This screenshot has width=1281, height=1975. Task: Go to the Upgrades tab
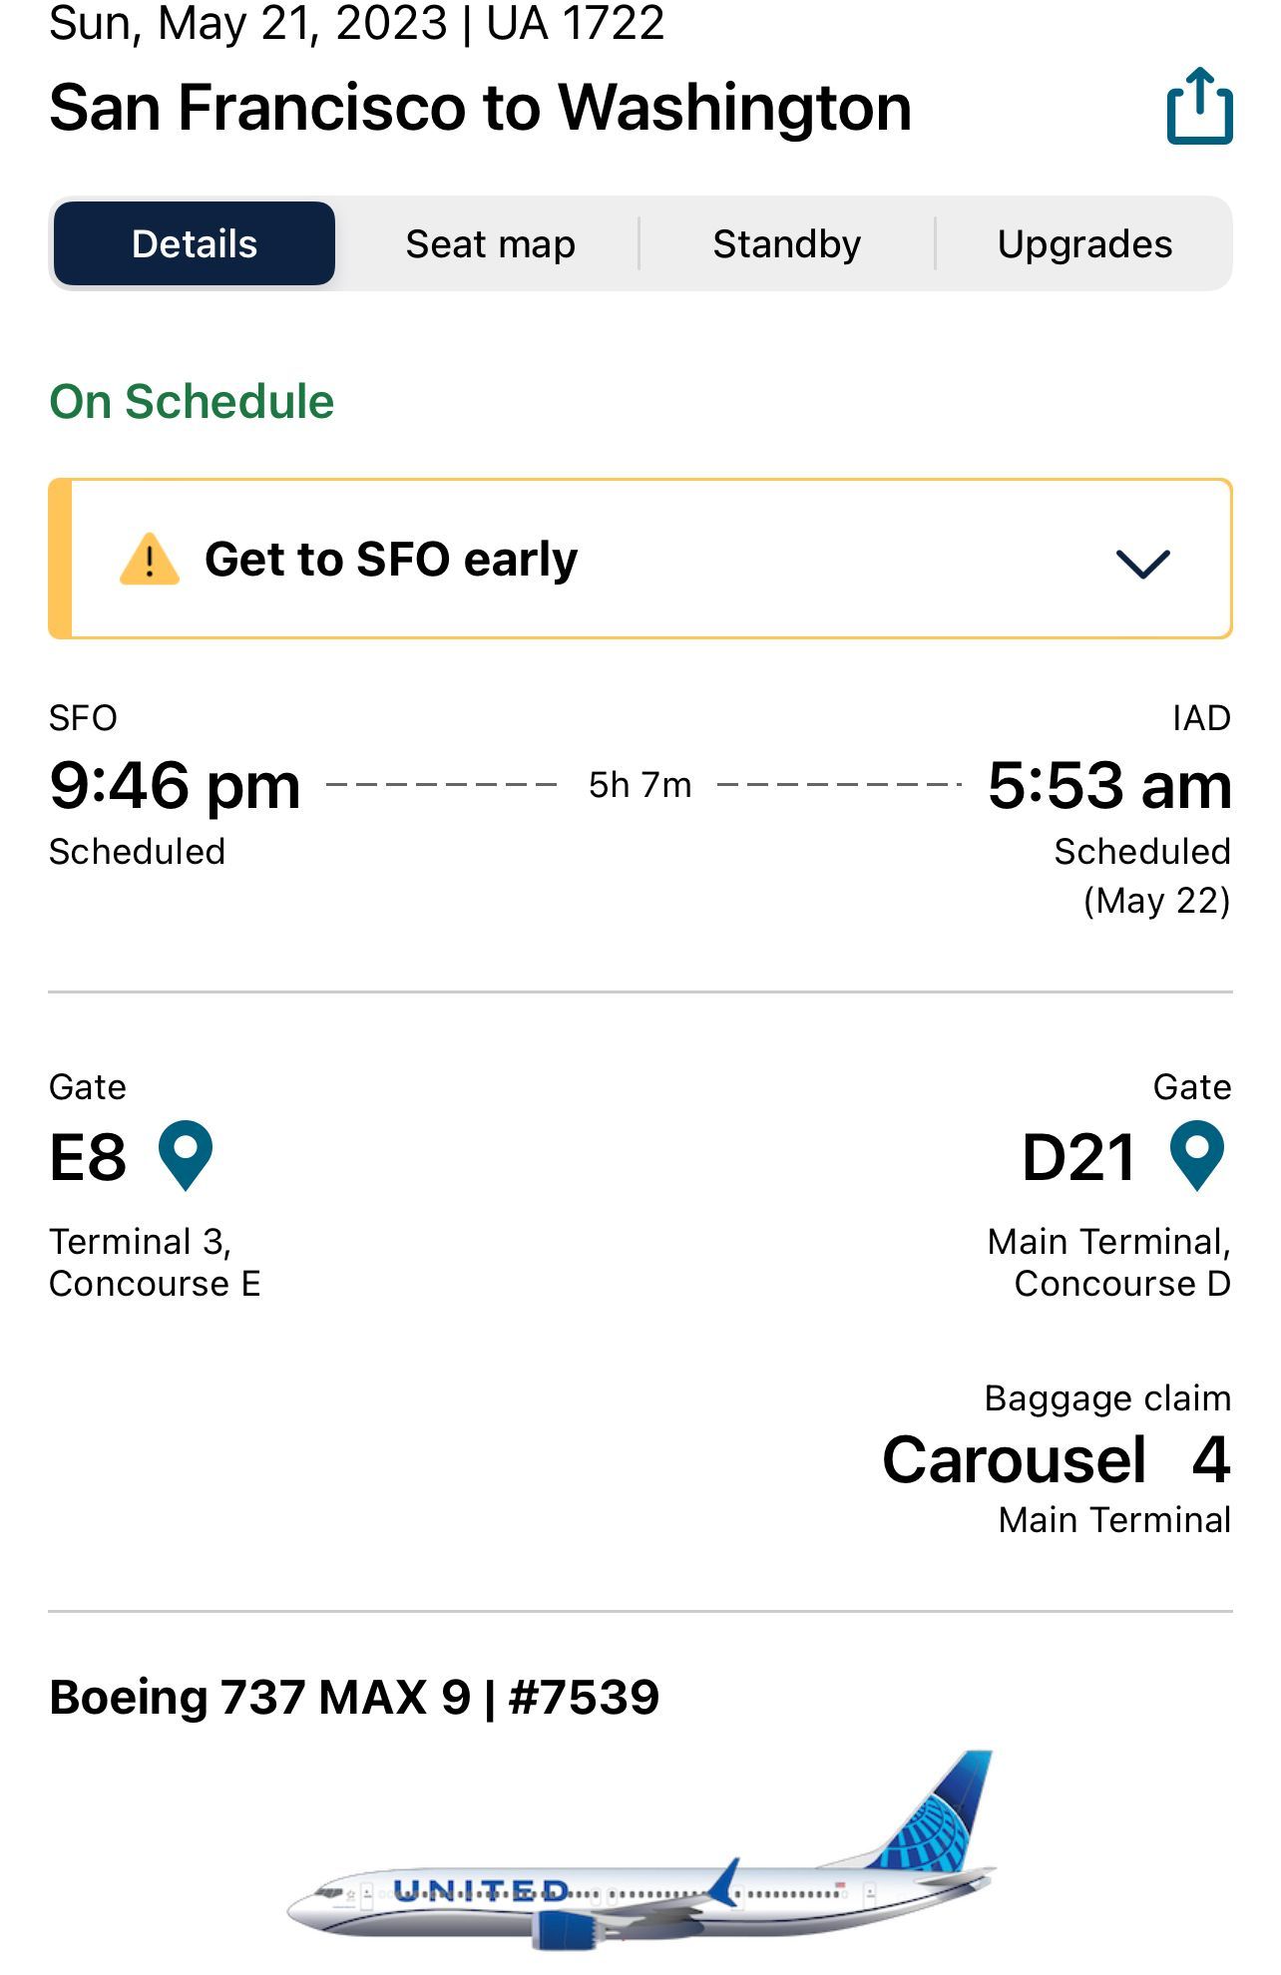point(1084,244)
